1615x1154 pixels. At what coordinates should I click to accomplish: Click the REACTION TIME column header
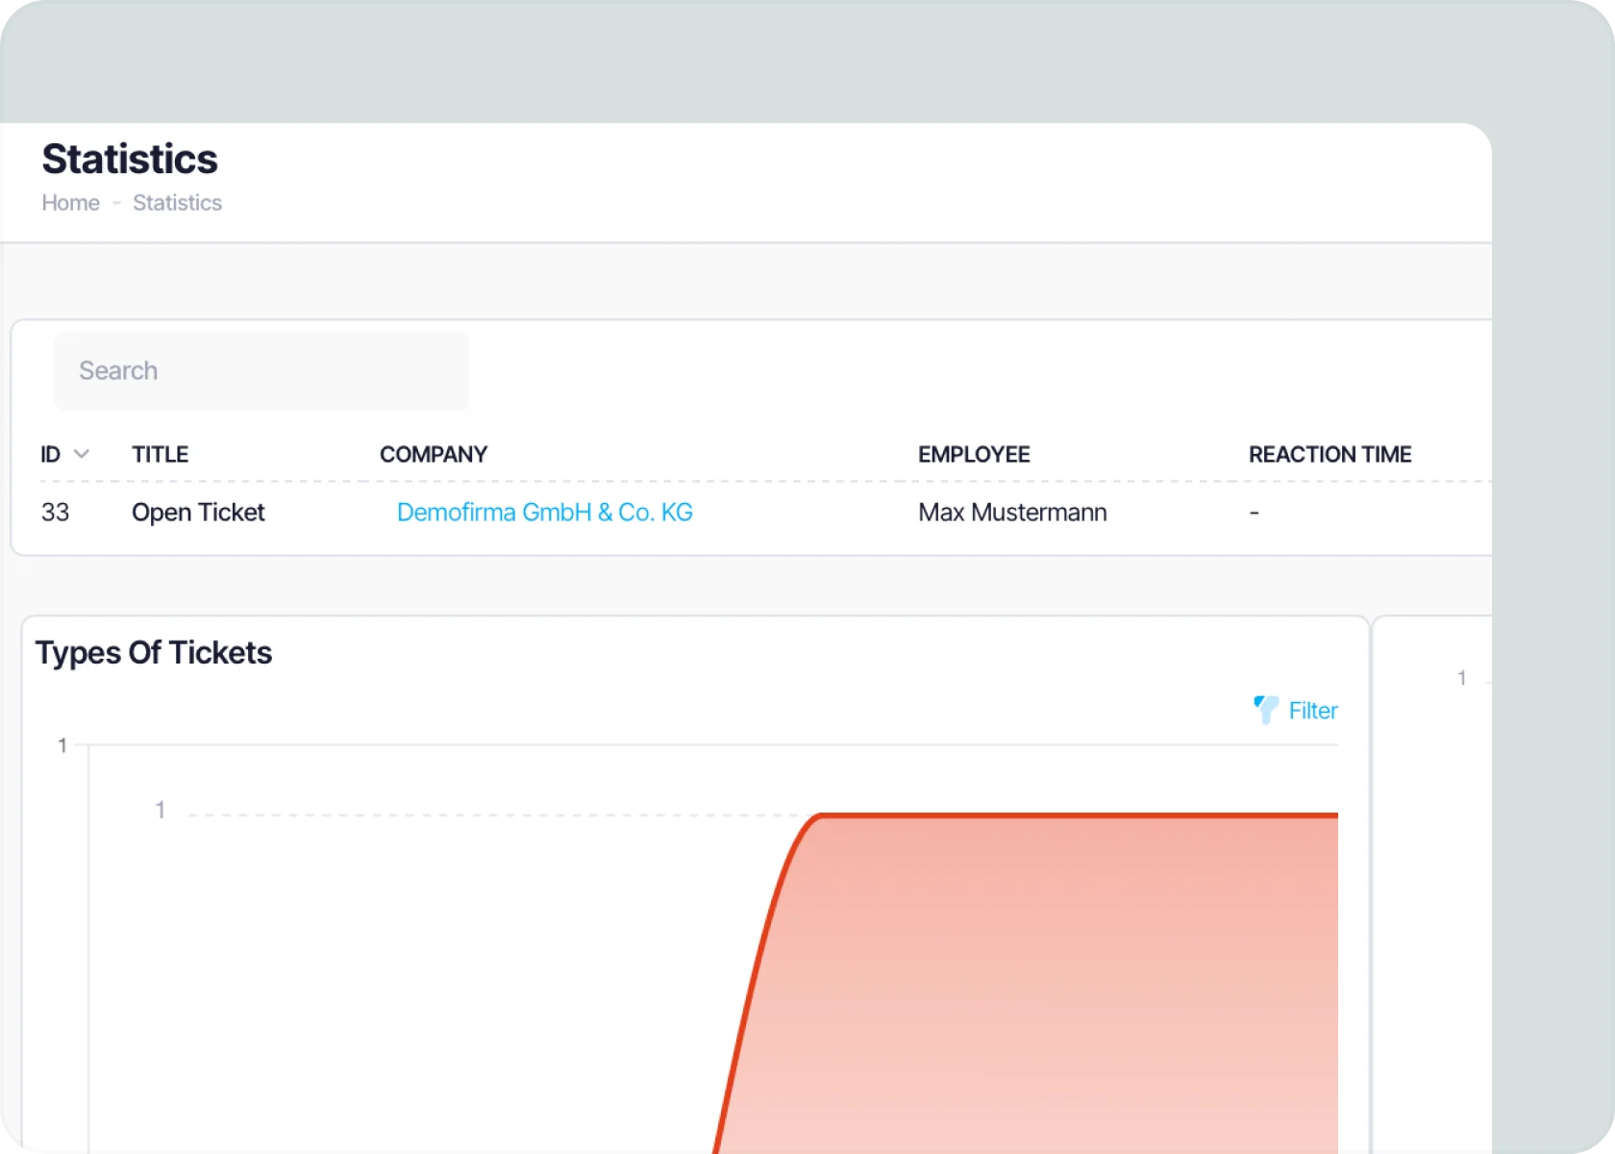pyautogui.click(x=1329, y=454)
